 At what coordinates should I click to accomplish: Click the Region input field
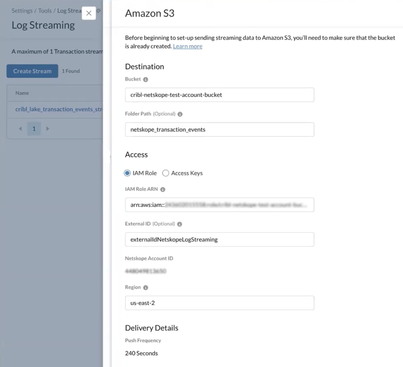click(219, 303)
